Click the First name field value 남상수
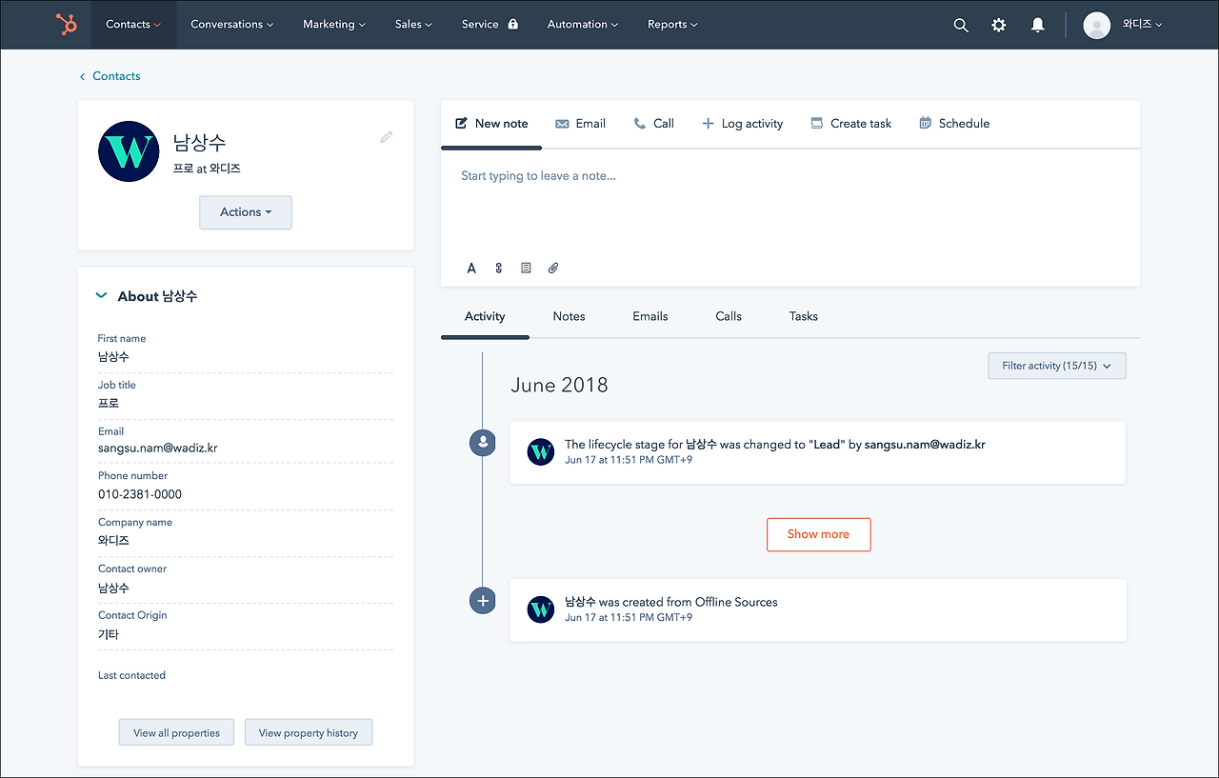The height and width of the screenshot is (778, 1219). (x=113, y=357)
